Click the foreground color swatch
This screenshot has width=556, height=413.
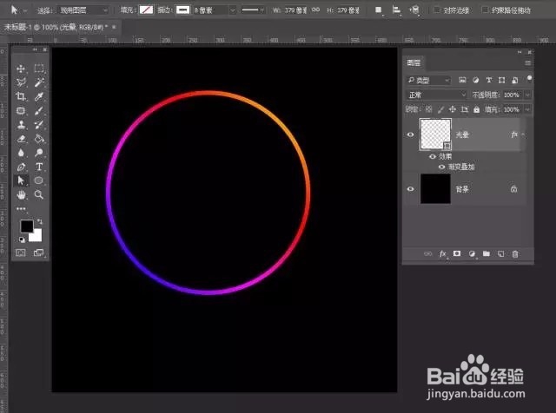pyautogui.click(x=27, y=226)
